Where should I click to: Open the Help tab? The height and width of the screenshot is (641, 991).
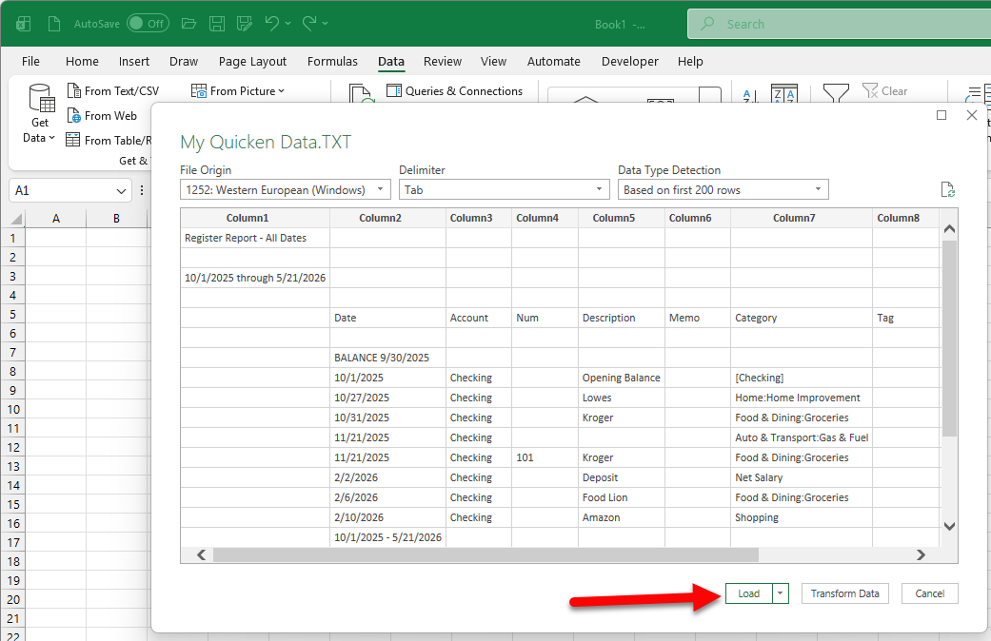point(690,61)
